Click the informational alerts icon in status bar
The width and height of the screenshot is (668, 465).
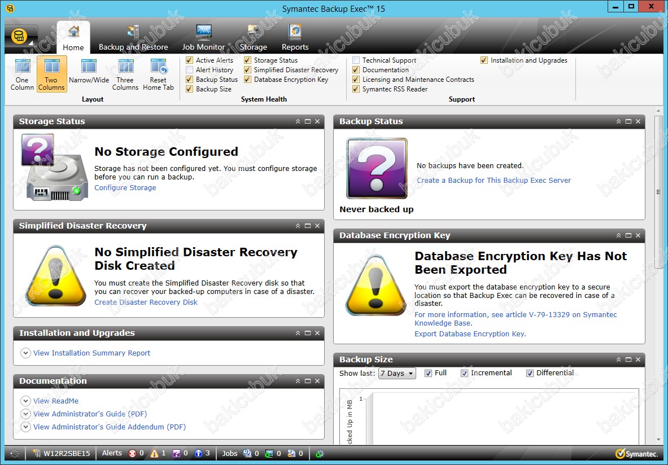198,454
